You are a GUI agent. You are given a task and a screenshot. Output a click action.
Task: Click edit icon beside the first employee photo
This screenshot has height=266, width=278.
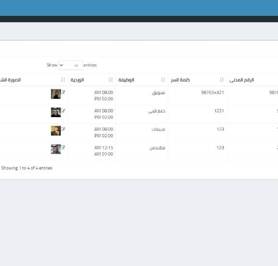63,92
